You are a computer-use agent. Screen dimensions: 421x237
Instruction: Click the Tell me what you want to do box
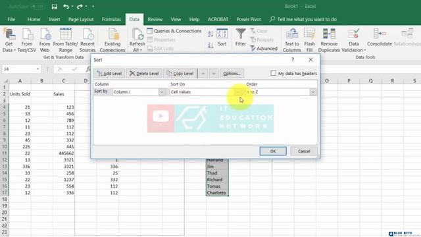click(304, 19)
